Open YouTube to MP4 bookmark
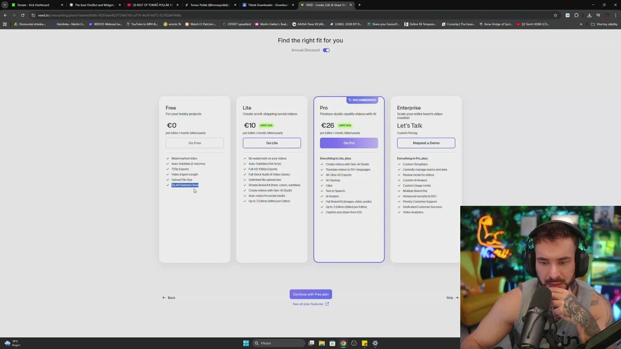The width and height of the screenshot is (621, 349). [x=142, y=24]
